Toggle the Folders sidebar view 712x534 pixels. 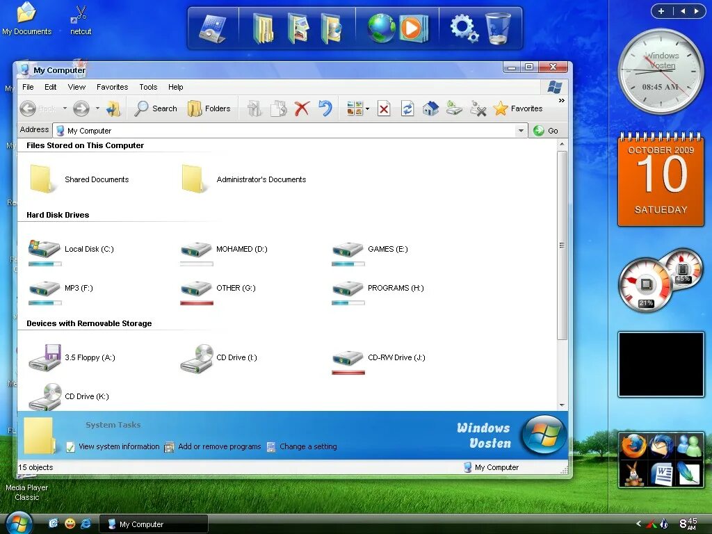pyautogui.click(x=211, y=108)
